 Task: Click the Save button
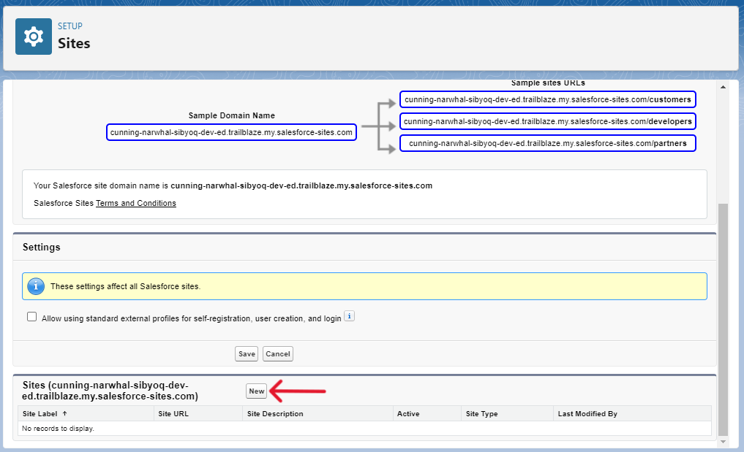coord(247,354)
